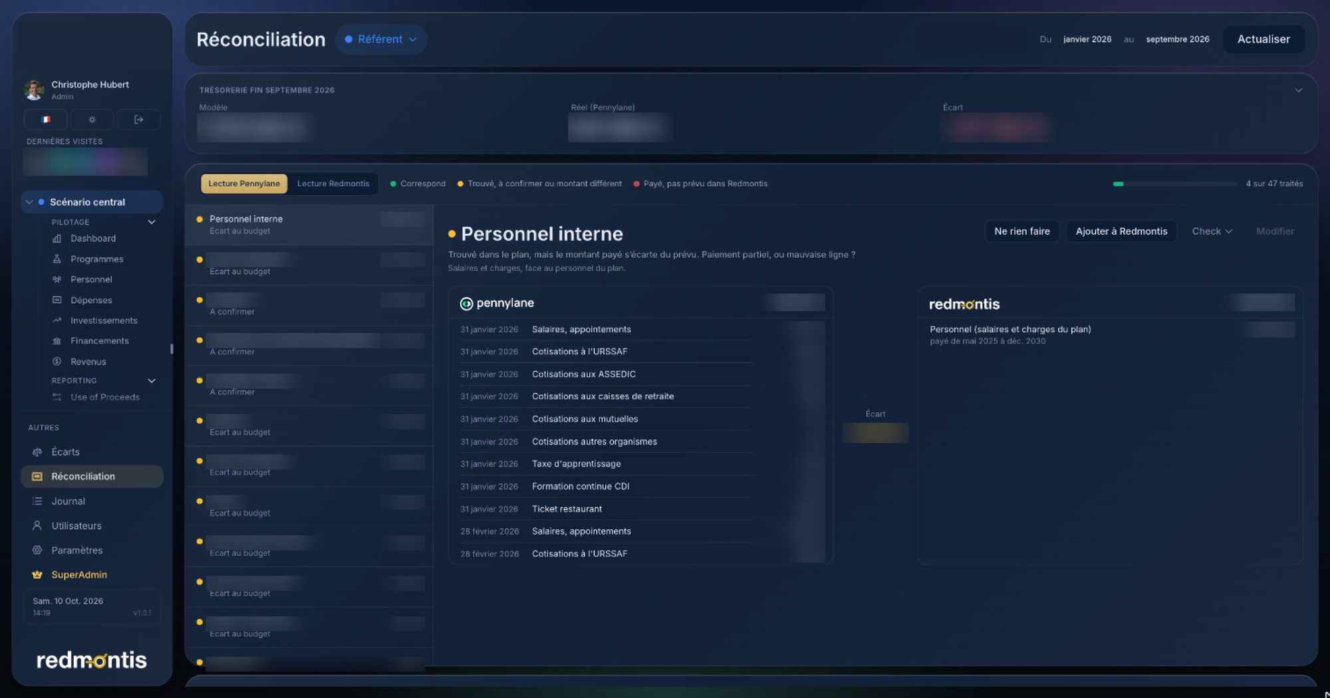Click the Écarts balance scale icon
The width and height of the screenshot is (1330, 698).
pos(37,452)
